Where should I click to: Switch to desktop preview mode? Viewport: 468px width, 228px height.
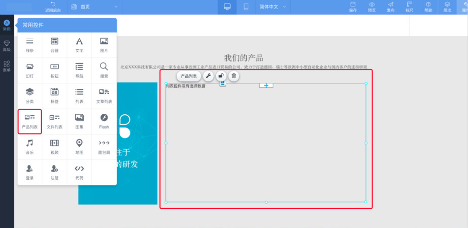pyautogui.click(x=227, y=7)
